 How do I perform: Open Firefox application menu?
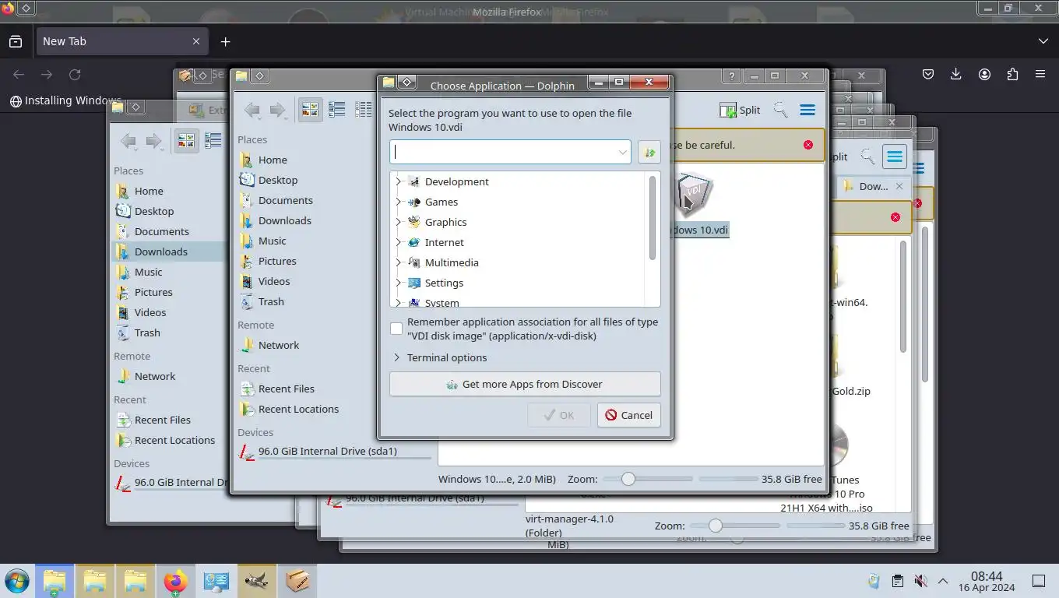pyautogui.click(x=1040, y=75)
